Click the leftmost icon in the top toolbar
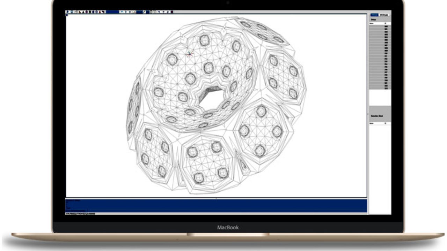Viewport: 447px width, 251px height. pyautogui.click(x=67, y=12)
